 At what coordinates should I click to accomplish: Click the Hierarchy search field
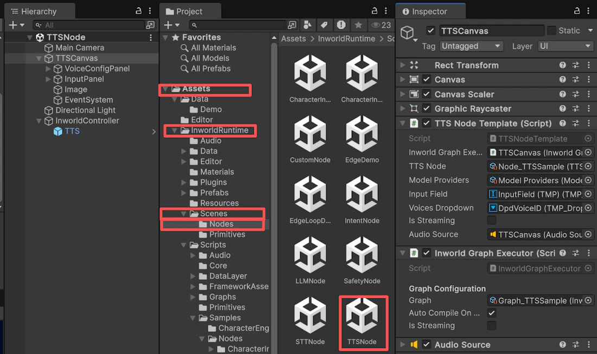[88, 25]
